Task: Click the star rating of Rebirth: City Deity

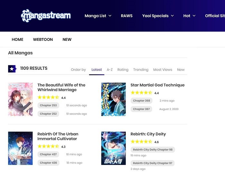Action: pos(141,142)
